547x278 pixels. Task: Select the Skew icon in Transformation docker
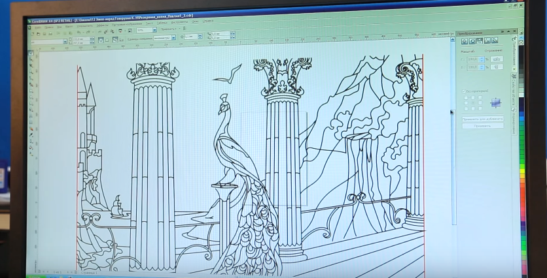pyautogui.click(x=495, y=41)
